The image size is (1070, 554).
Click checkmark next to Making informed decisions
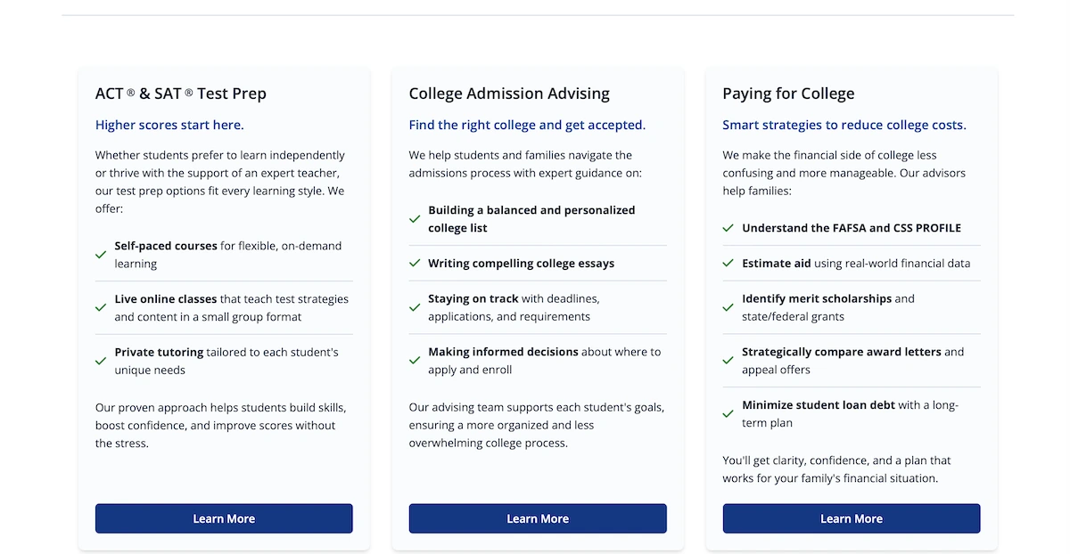(415, 361)
